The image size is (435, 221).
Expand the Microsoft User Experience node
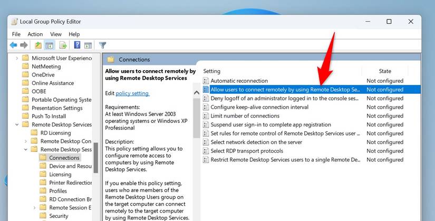[x=17, y=58]
